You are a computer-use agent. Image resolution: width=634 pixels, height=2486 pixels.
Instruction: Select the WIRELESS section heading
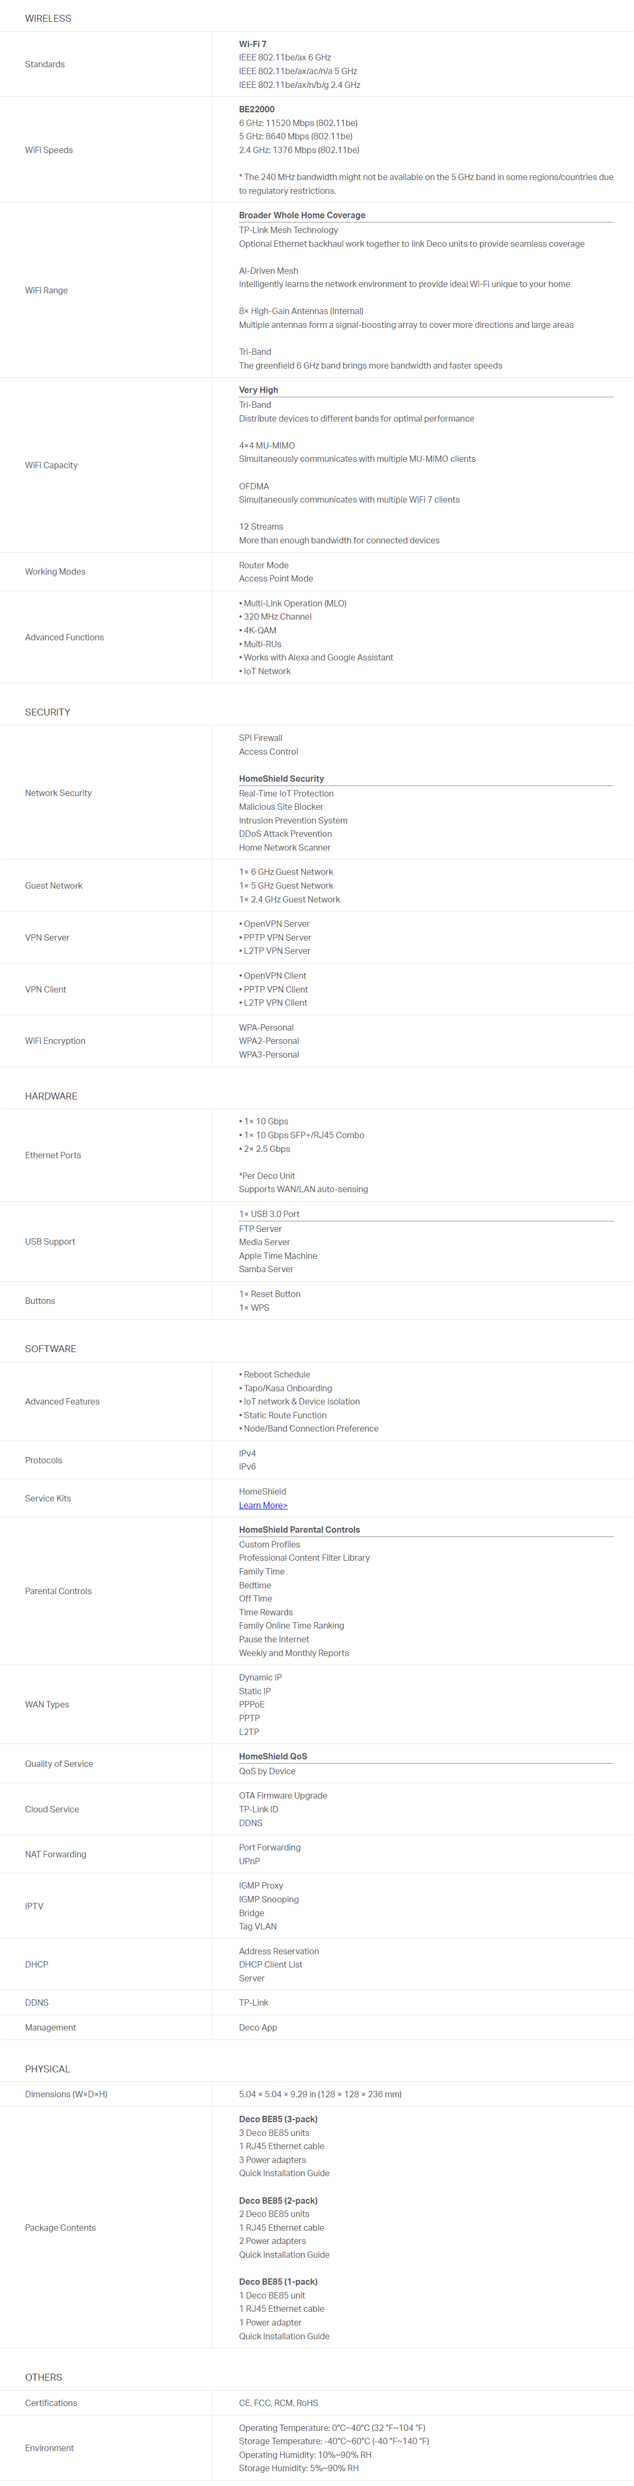[48, 19]
